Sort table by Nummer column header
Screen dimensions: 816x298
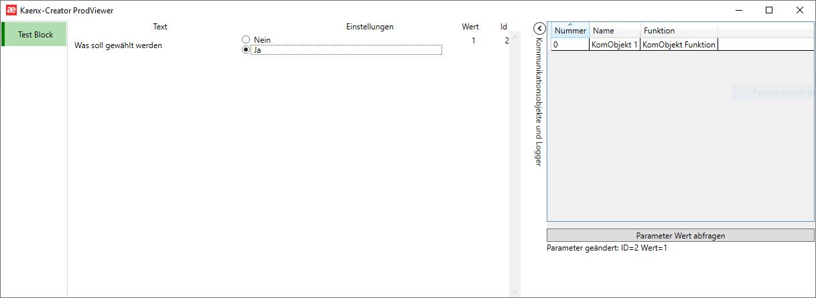tap(570, 31)
